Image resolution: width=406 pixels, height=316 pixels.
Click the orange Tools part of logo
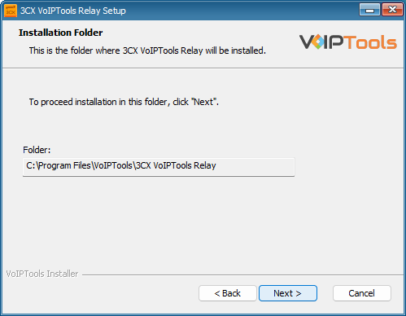(372, 42)
